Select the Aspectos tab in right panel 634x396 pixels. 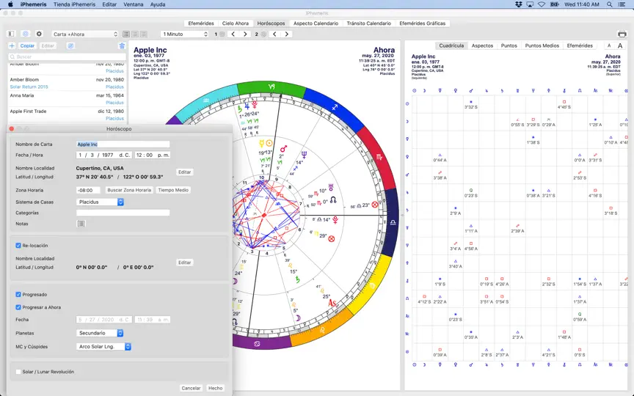[482, 45]
